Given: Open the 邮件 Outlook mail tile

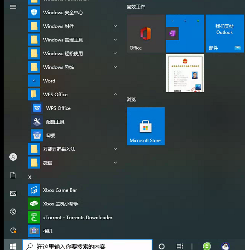Looking at the screenshot, I should [225, 34].
